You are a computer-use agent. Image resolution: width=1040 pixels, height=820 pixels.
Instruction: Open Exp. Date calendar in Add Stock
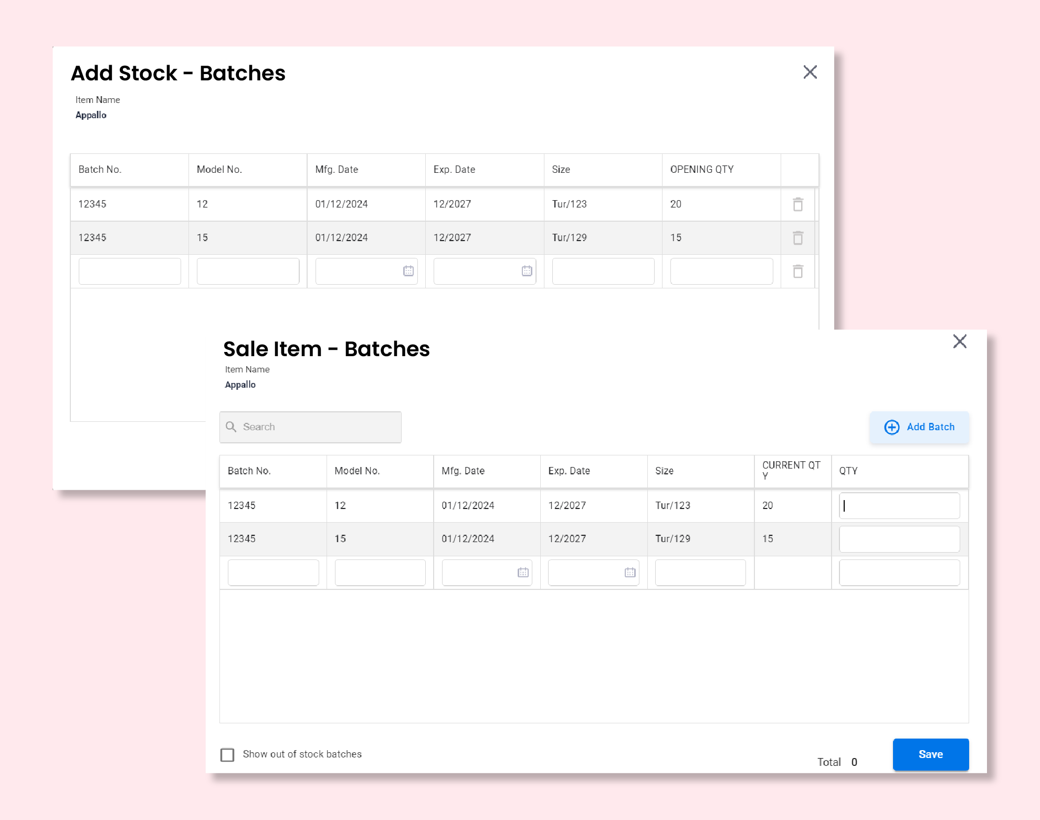pos(527,271)
